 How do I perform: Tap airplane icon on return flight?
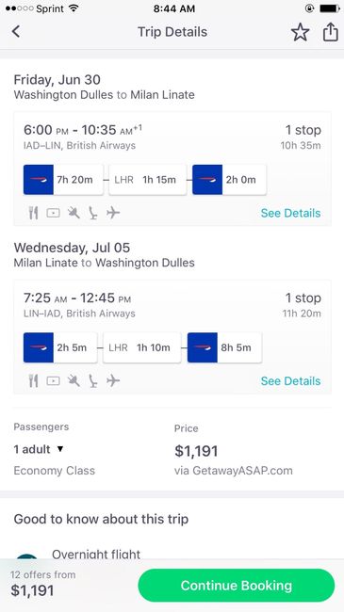113,380
